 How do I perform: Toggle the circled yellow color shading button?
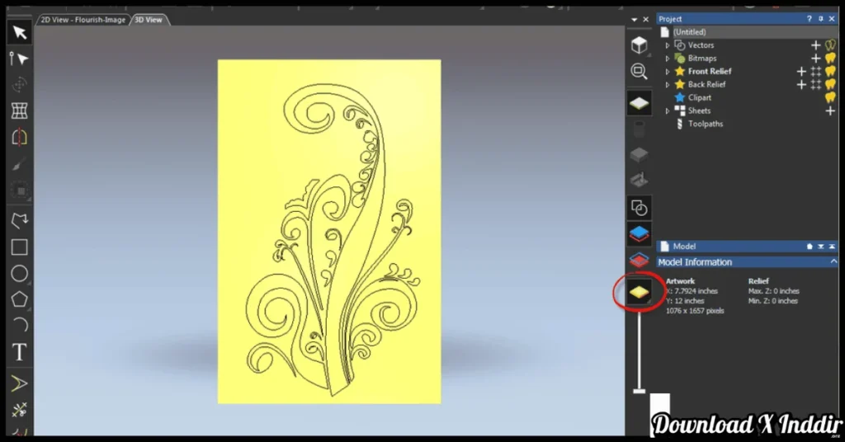pyautogui.click(x=639, y=290)
